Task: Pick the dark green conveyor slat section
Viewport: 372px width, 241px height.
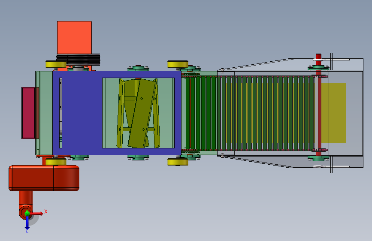Action: [201, 113]
